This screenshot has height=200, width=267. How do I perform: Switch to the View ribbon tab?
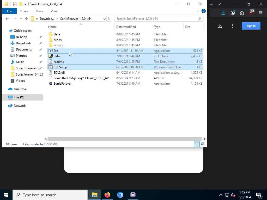click(x=54, y=11)
